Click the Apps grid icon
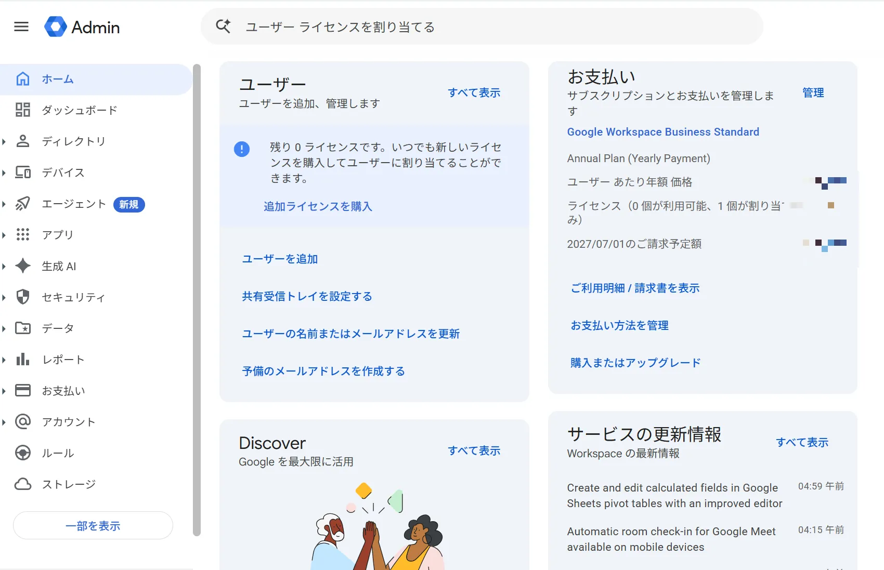Screen dimensions: 884x570 pyautogui.click(x=23, y=235)
